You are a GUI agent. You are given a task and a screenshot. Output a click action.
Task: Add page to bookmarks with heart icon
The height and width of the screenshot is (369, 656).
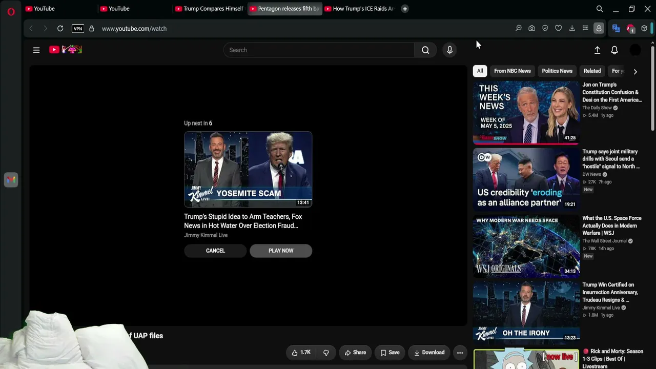click(x=559, y=29)
